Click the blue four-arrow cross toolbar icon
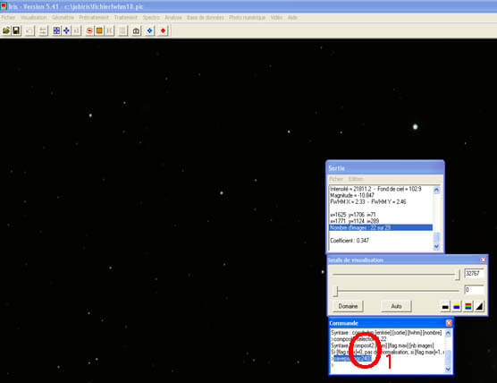 point(66,30)
